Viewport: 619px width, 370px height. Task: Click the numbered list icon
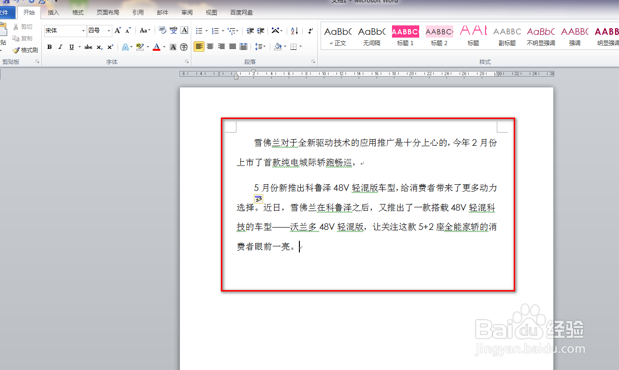215,31
